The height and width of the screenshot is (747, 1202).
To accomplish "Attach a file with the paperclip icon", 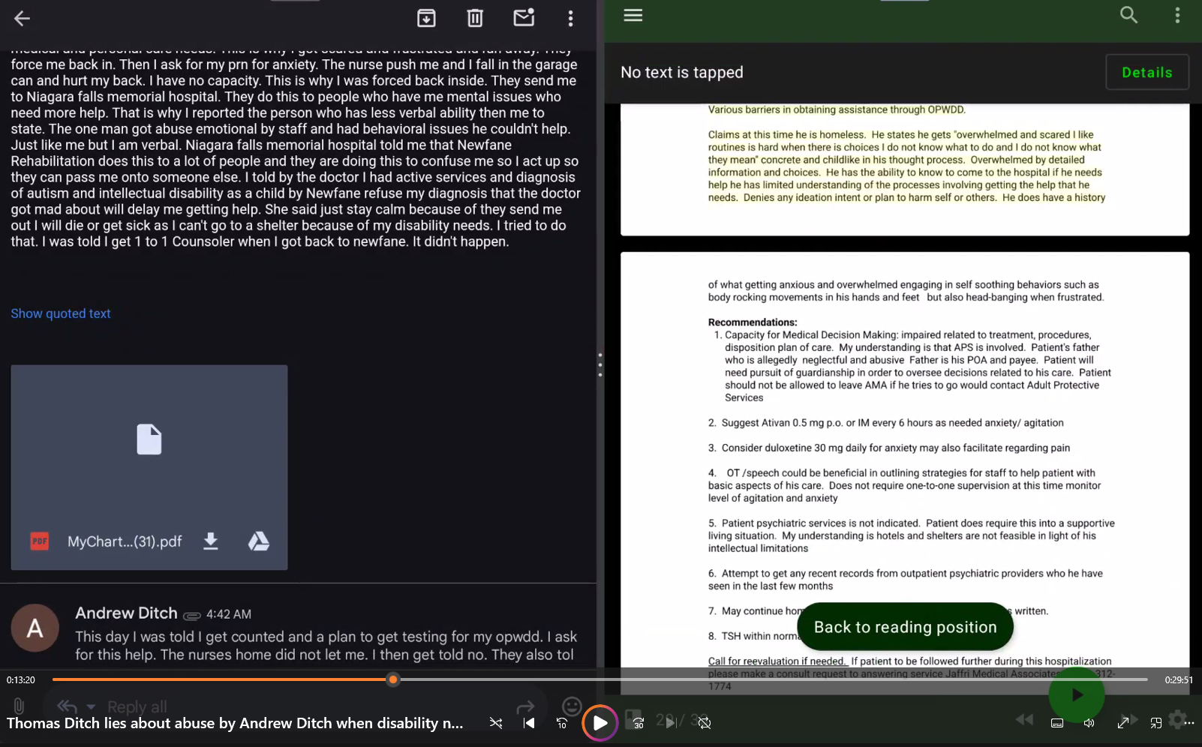I will (19, 706).
